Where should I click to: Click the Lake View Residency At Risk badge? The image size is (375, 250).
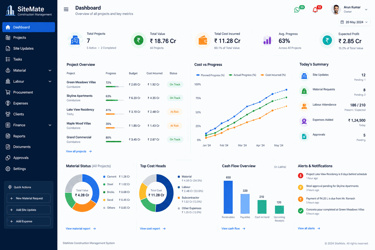click(x=174, y=112)
